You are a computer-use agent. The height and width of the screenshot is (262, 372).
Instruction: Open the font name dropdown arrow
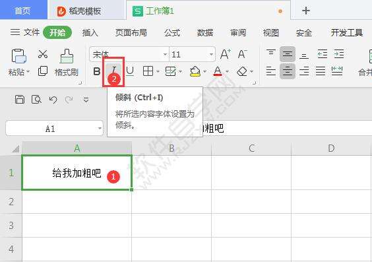pyautogui.click(x=165, y=54)
